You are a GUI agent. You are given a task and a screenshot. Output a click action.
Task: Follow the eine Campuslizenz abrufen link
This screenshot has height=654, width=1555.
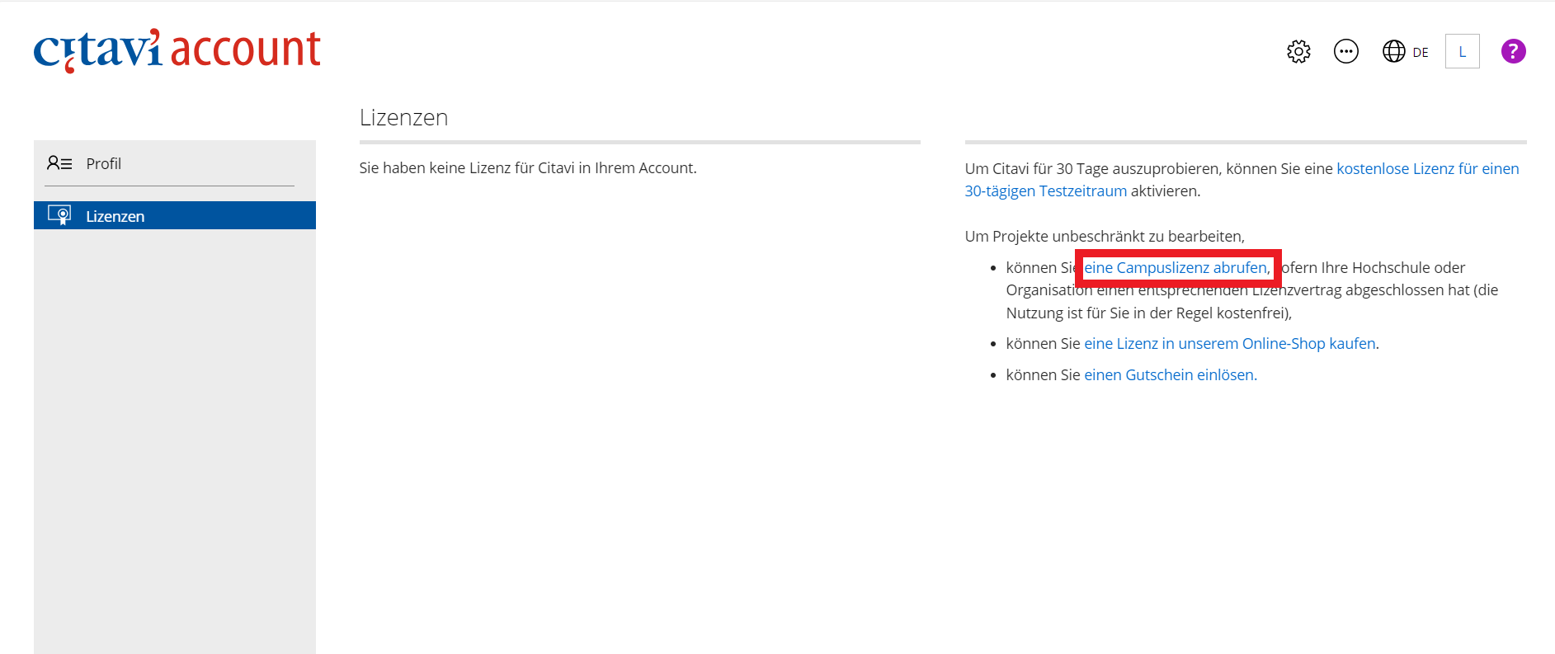(x=1176, y=267)
